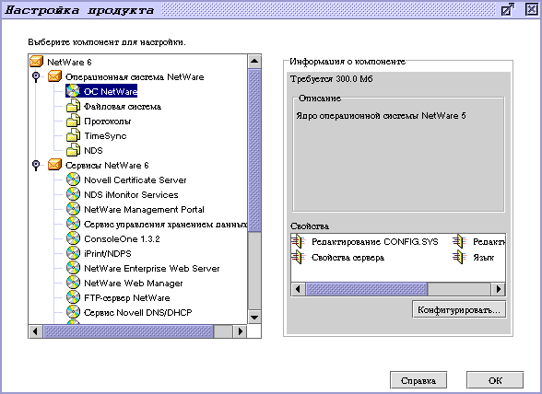Viewport: 542px width, 394px height.
Task: Click the Операционная система NetWare box icon
Action: point(54,76)
